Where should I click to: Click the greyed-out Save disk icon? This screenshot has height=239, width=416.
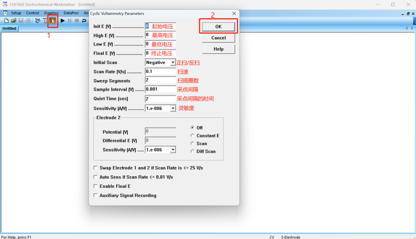pyautogui.click(x=21, y=21)
